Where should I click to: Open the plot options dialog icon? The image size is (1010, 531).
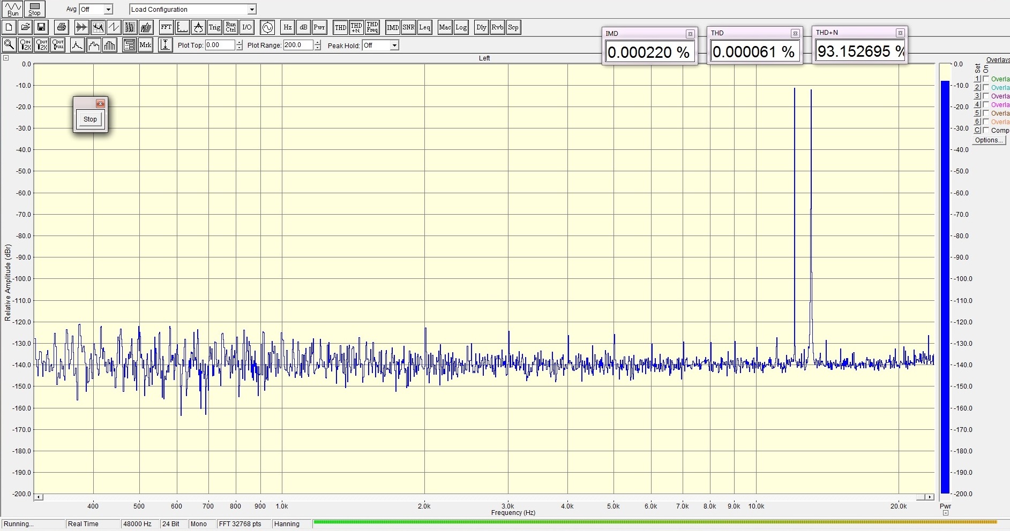(129, 45)
